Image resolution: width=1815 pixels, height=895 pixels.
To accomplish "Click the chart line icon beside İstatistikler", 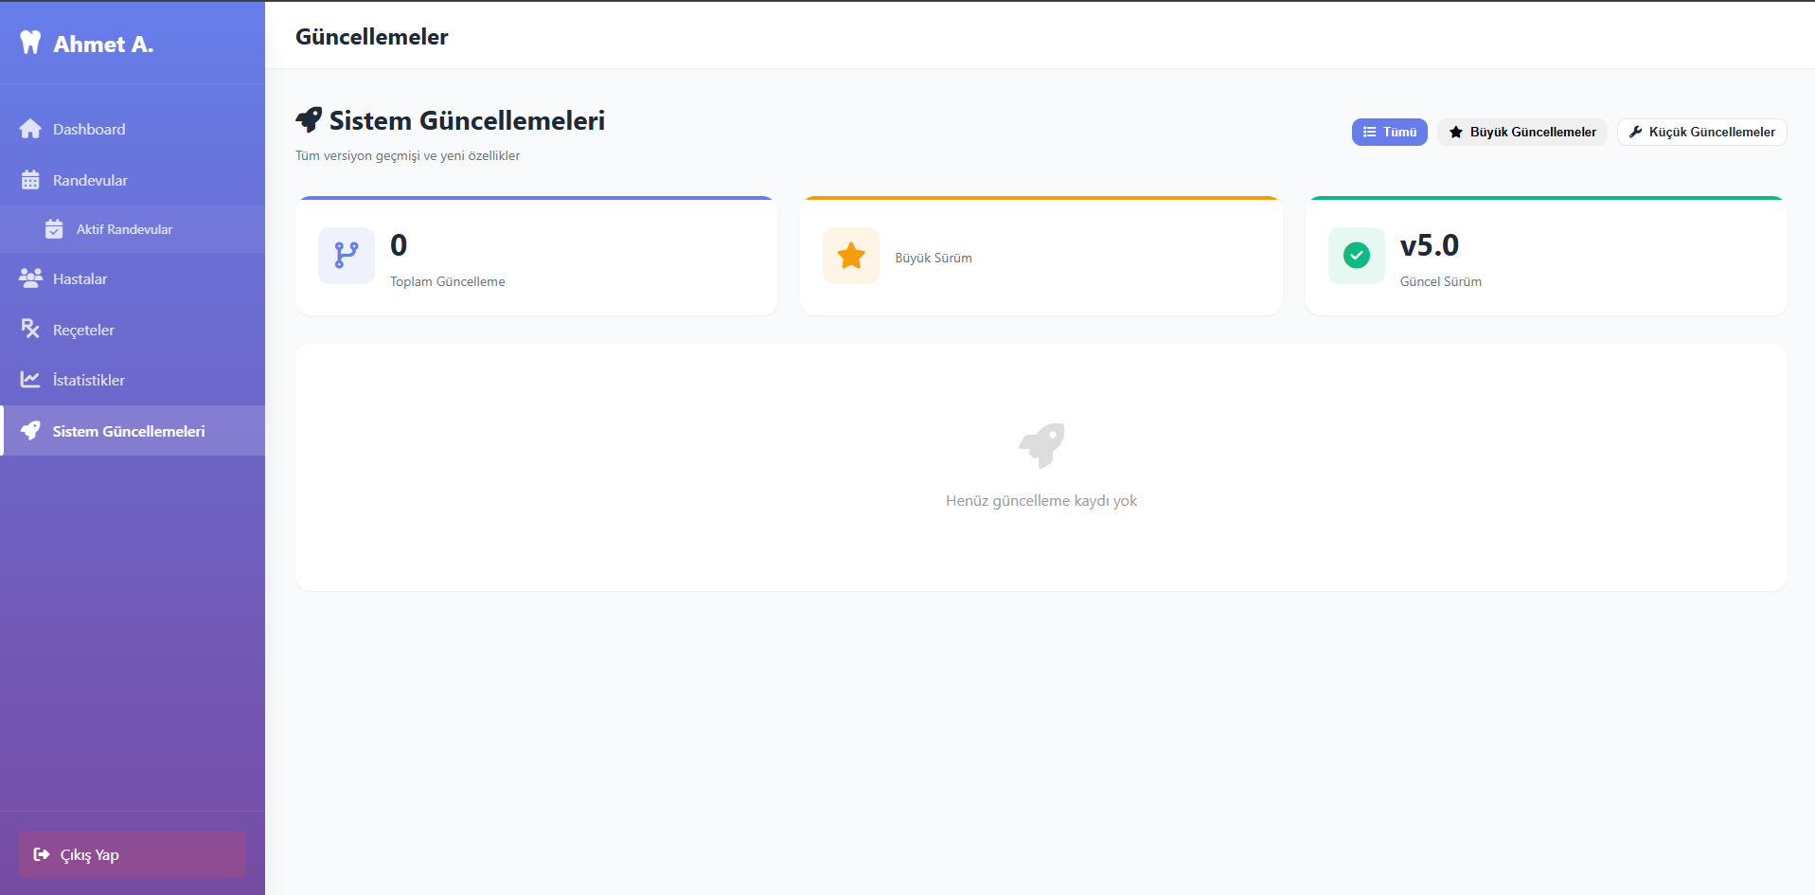I will pyautogui.click(x=30, y=380).
